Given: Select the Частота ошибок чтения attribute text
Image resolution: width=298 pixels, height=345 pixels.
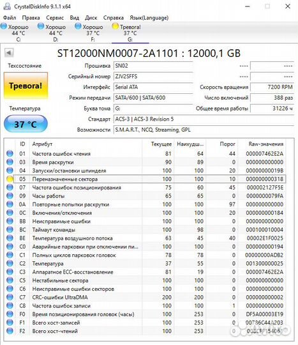Looking at the screenshot, I should click(61, 154).
